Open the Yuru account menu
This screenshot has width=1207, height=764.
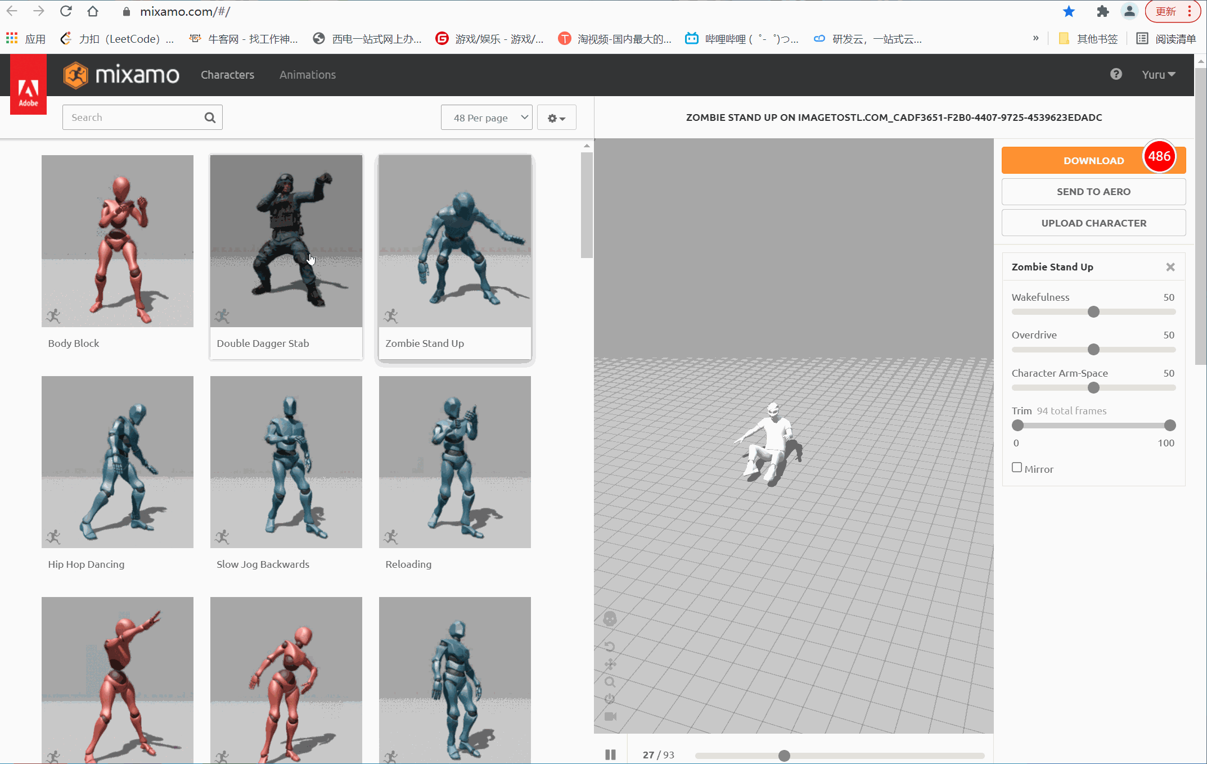(x=1158, y=75)
